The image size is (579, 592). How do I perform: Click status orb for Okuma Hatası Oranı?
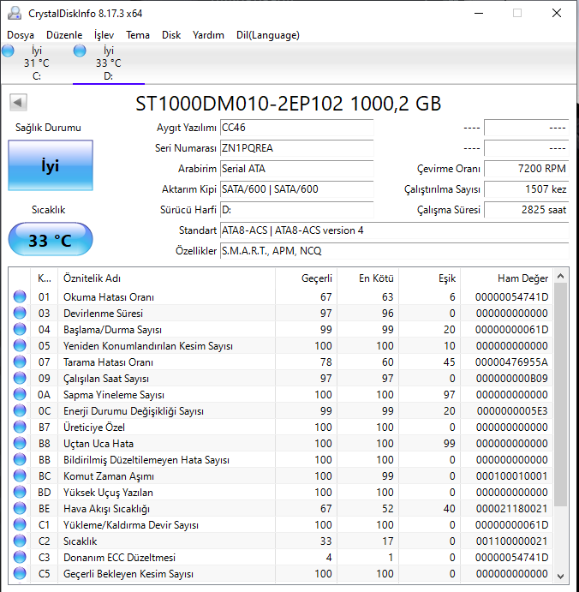(x=20, y=296)
